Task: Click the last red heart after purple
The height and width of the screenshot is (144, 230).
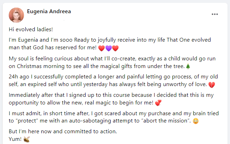Action: (115, 48)
